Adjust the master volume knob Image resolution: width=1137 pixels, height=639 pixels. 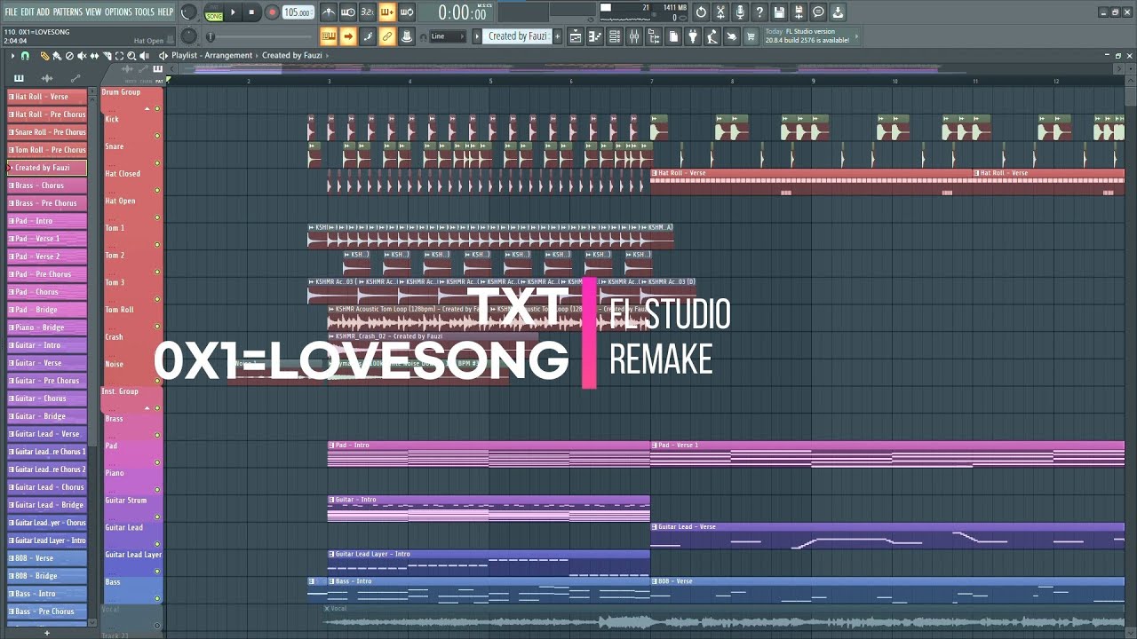click(x=189, y=12)
